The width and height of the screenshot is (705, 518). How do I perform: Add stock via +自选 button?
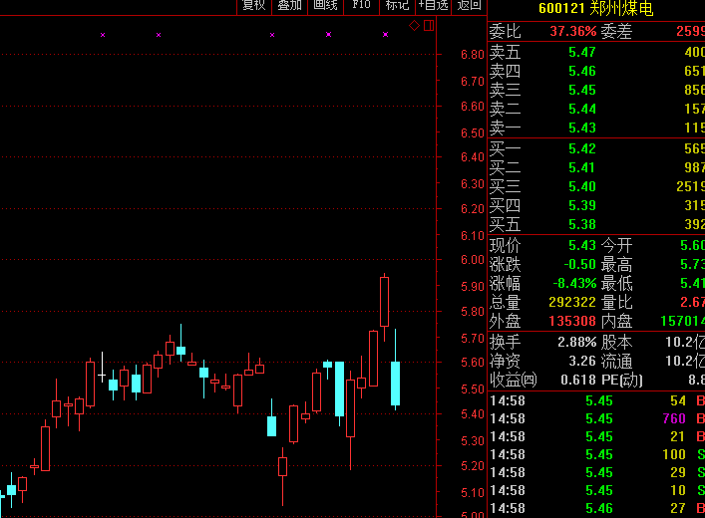click(x=434, y=6)
